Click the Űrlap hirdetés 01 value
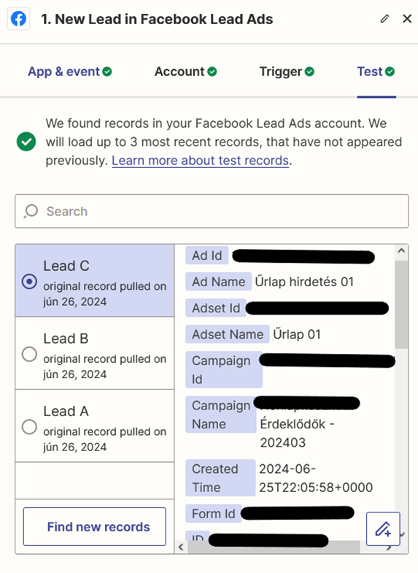Viewport: 418px width, 573px height. pos(304,282)
